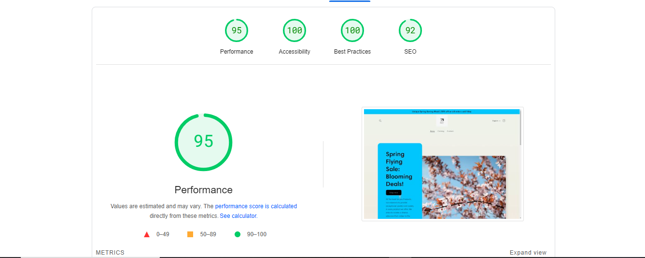Open the SEO score gauge showing 92

coord(410,30)
